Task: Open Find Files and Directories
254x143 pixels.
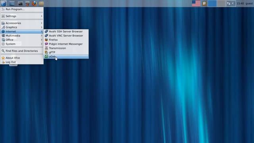Action: coord(22,51)
